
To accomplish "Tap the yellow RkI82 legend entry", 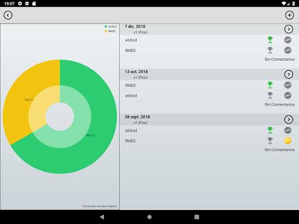I will pyautogui.click(x=110, y=31).
